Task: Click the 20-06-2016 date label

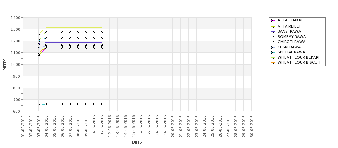Action: [173, 126]
